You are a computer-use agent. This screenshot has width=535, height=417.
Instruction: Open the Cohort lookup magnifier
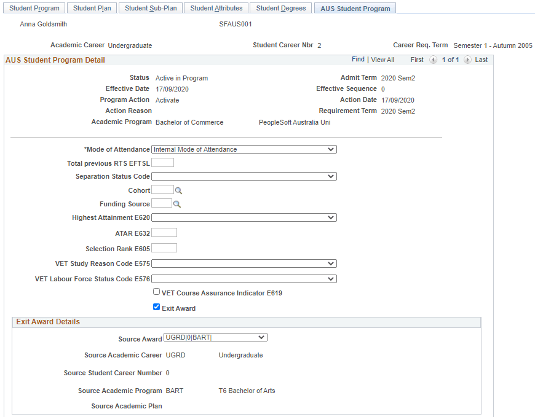[178, 190]
